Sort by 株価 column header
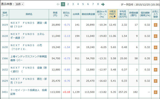This screenshot has height=99, width=160. click(x=55, y=14)
